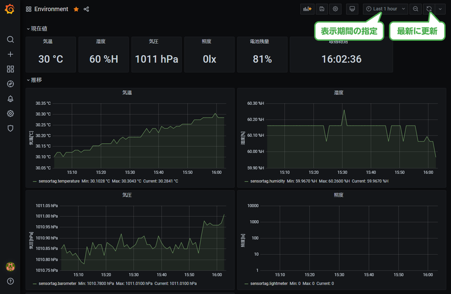Save the dashboard with the disk icon

(x=322, y=9)
